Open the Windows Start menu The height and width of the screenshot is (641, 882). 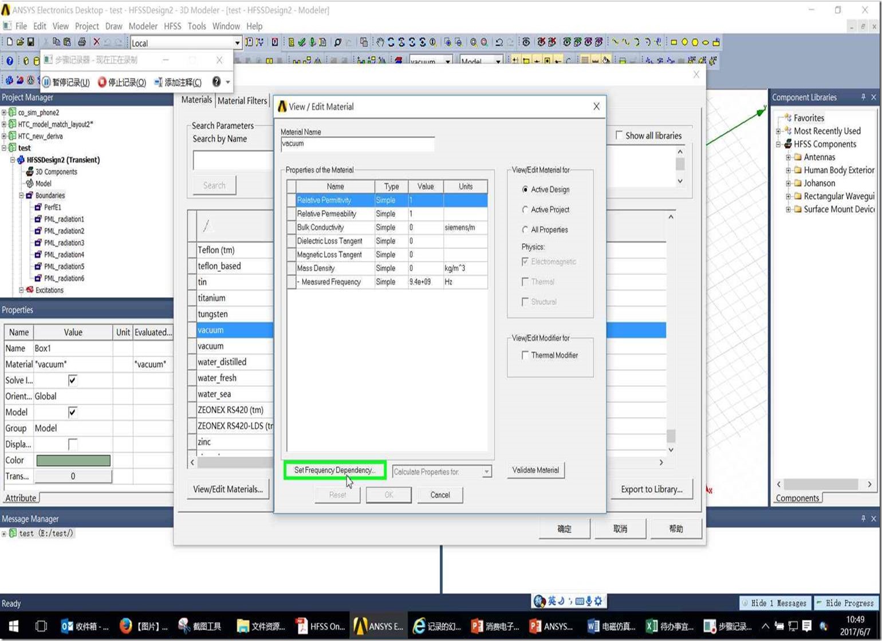click(x=14, y=626)
